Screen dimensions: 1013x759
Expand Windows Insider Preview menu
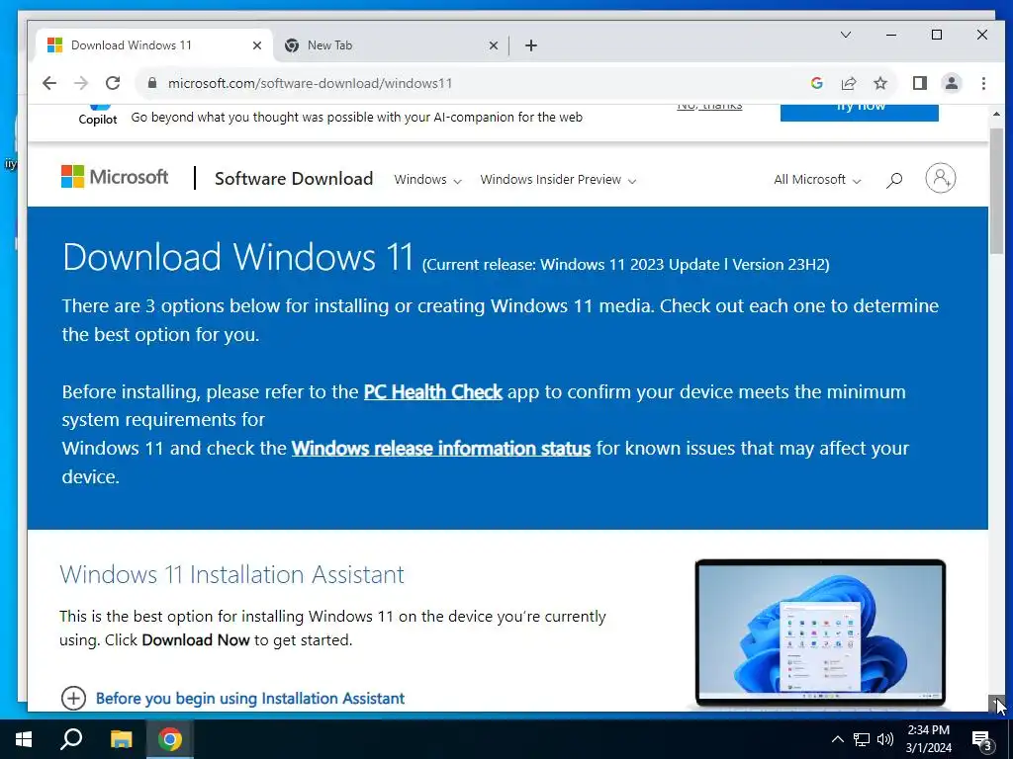coord(558,180)
